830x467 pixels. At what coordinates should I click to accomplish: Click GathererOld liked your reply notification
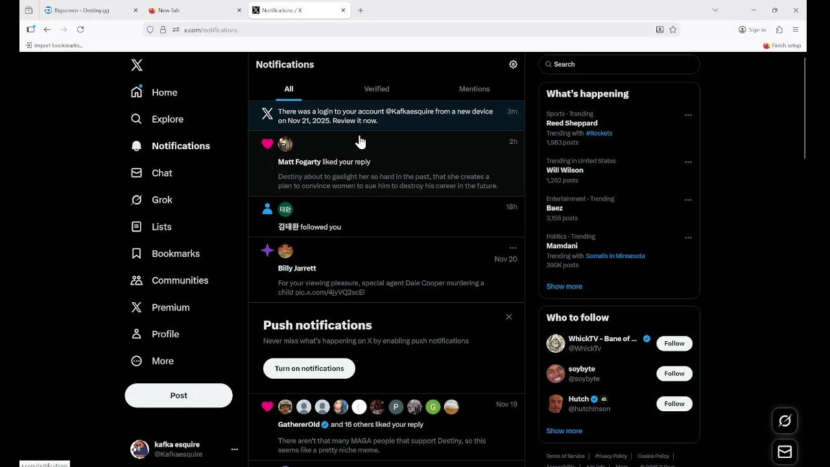point(386,427)
